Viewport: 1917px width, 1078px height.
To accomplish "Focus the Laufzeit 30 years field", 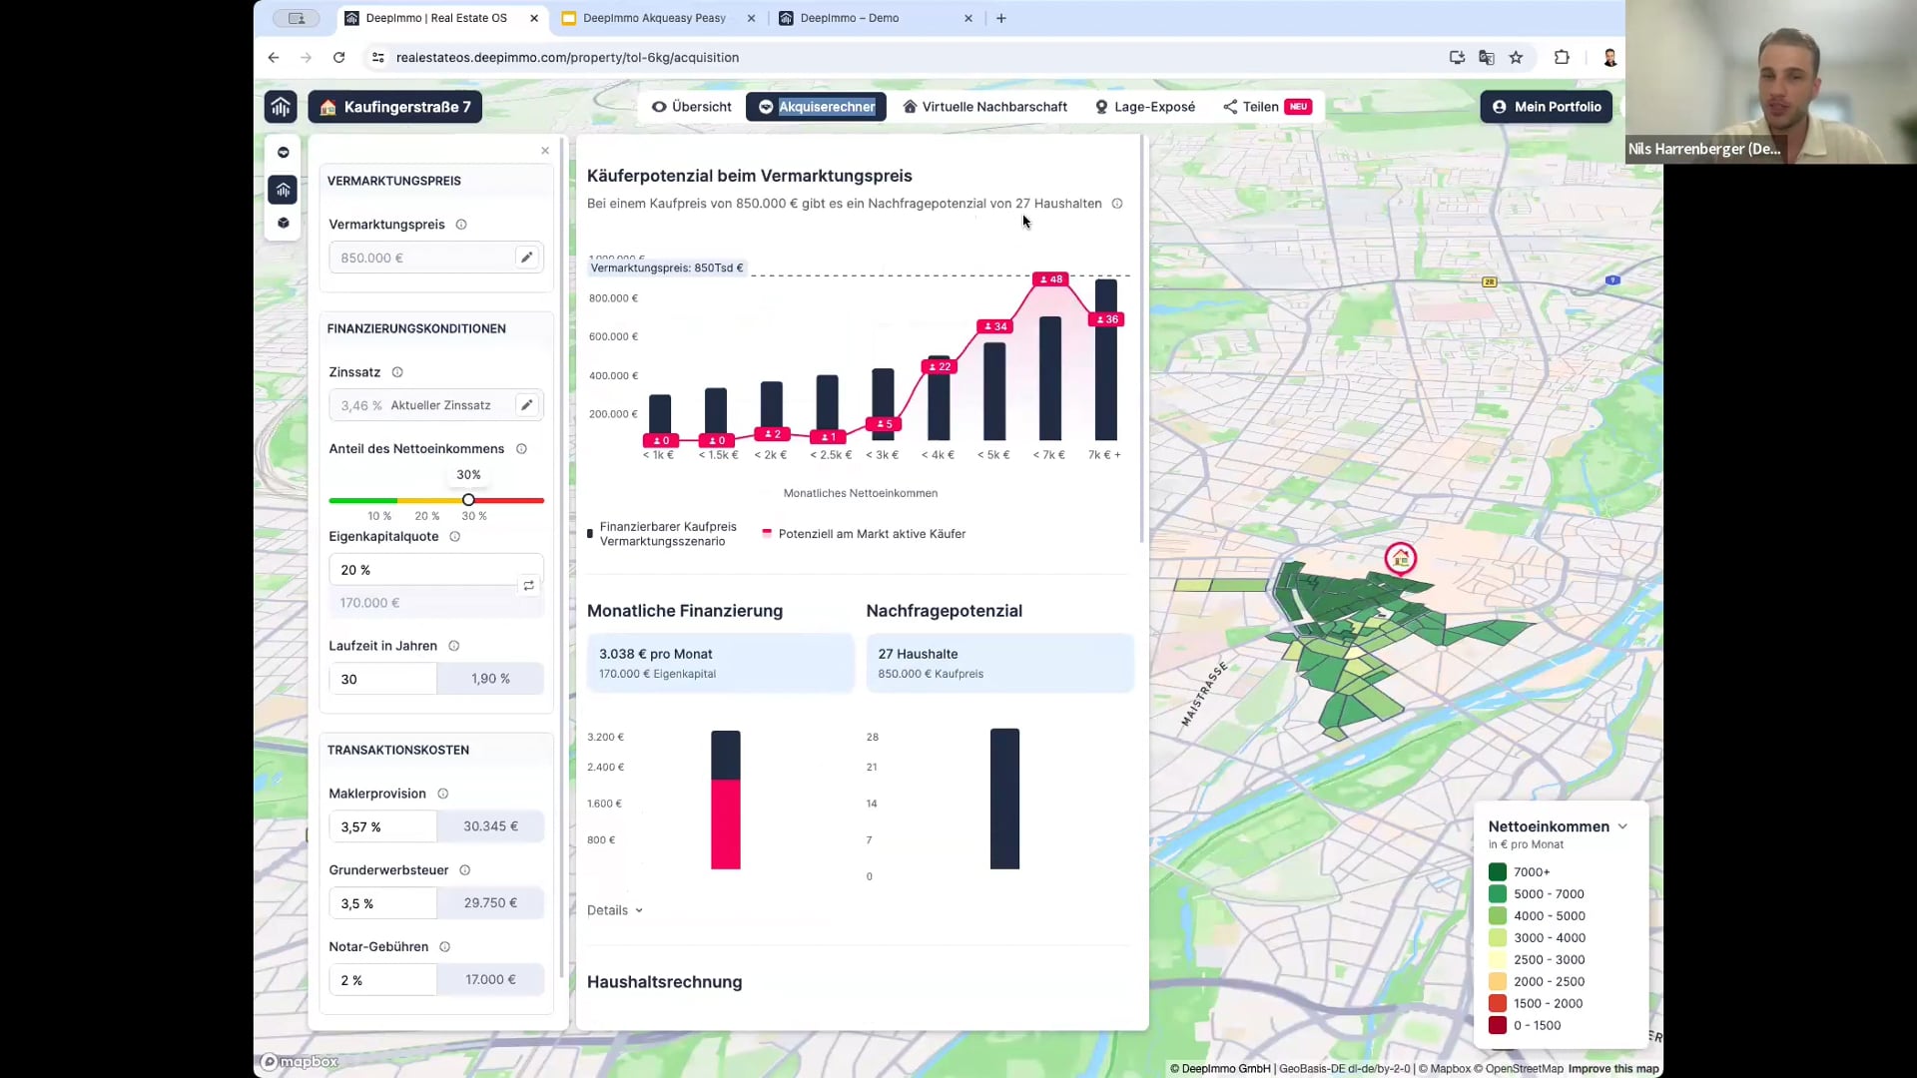I will (382, 680).
